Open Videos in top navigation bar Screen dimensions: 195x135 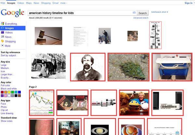(x=20, y=3)
